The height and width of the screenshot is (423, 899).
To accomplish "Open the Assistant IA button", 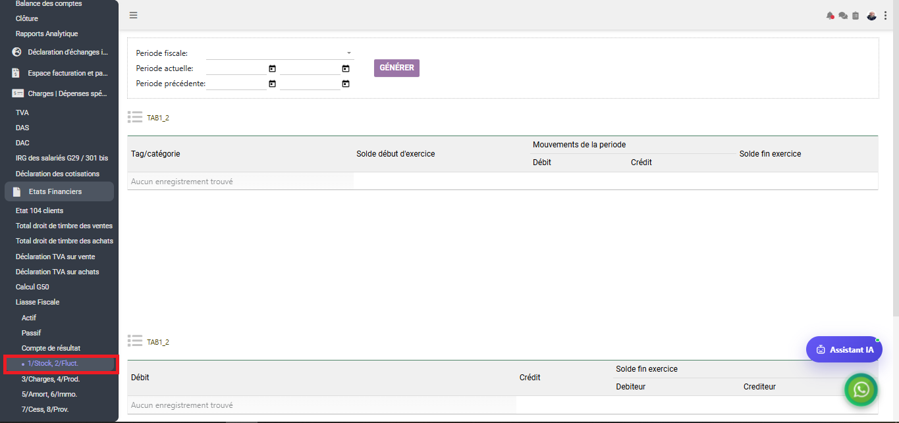I will click(844, 349).
